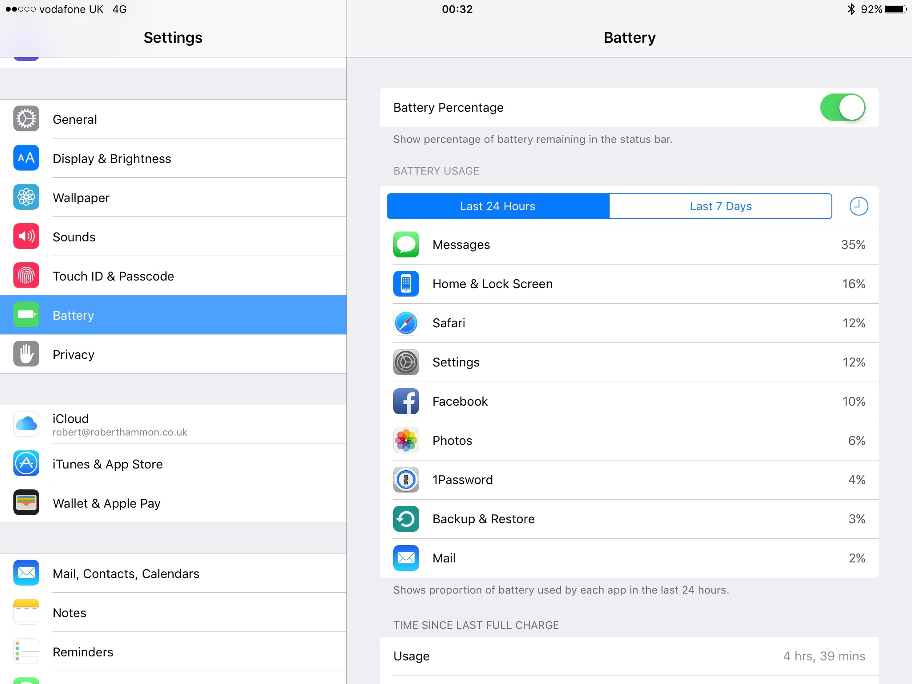Tap the Messages app icon in battery usage

click(x=406, y=244)
